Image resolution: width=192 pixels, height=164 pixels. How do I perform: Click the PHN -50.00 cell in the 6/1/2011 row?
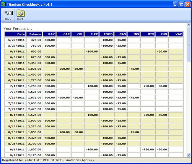[x=162, y=51]
